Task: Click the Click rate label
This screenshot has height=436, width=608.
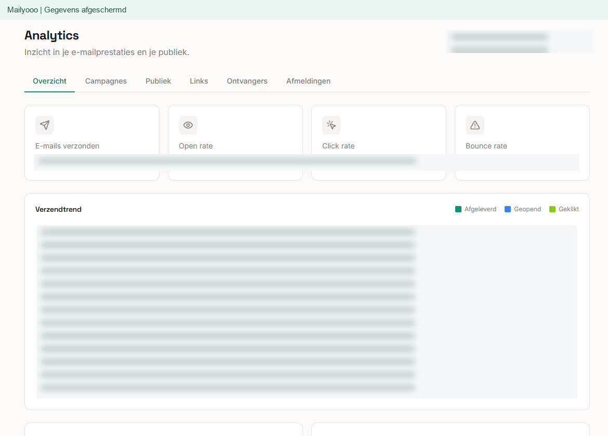Action: 338,146
